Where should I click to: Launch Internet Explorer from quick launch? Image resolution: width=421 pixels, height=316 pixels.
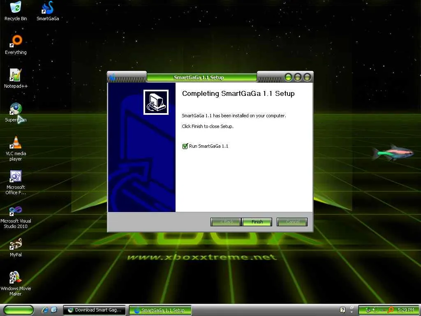point(45,310)
